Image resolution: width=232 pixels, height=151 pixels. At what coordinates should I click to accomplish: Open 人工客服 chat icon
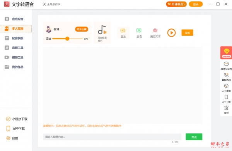click(226, 86)
